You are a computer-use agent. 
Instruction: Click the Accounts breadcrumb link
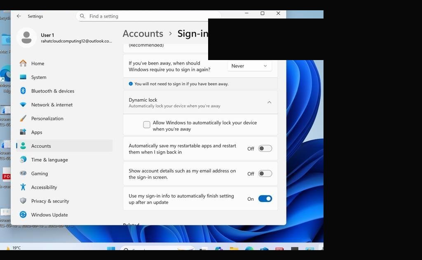click(x=143, y=34)
